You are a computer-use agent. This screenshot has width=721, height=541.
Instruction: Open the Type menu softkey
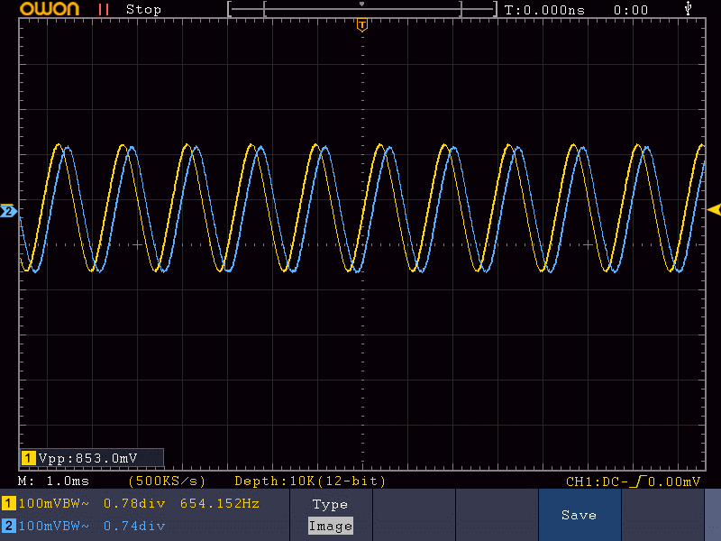click(330, 505)
